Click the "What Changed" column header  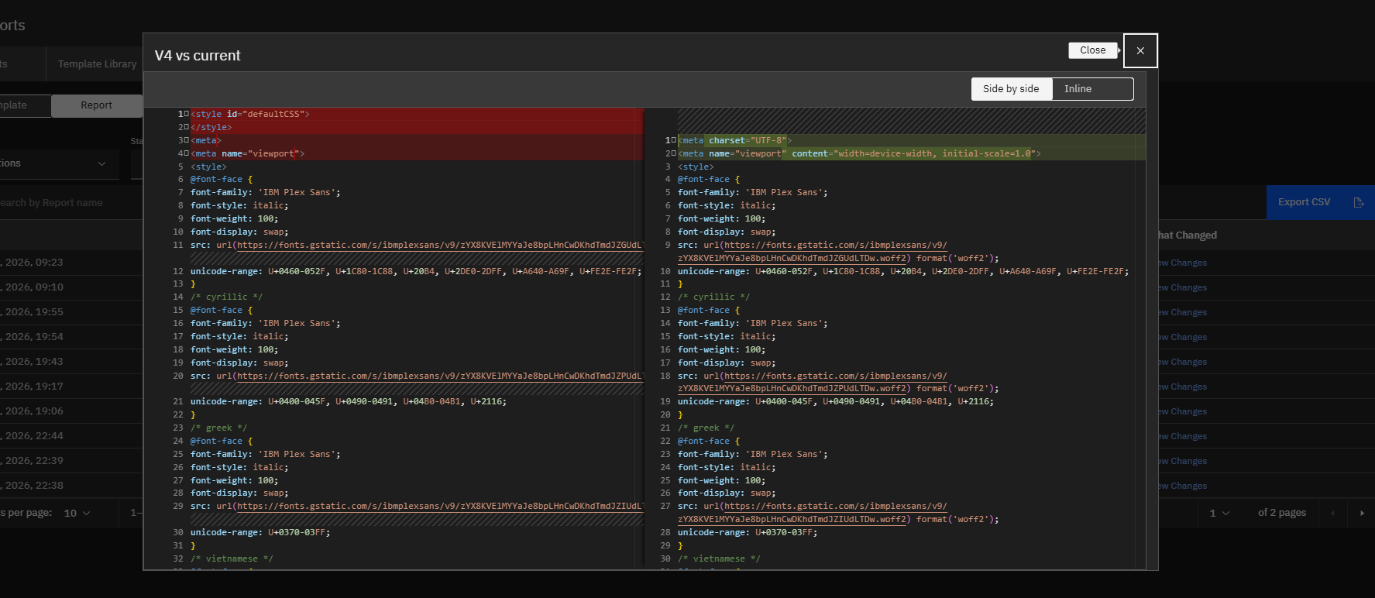tap(1187, 235)
